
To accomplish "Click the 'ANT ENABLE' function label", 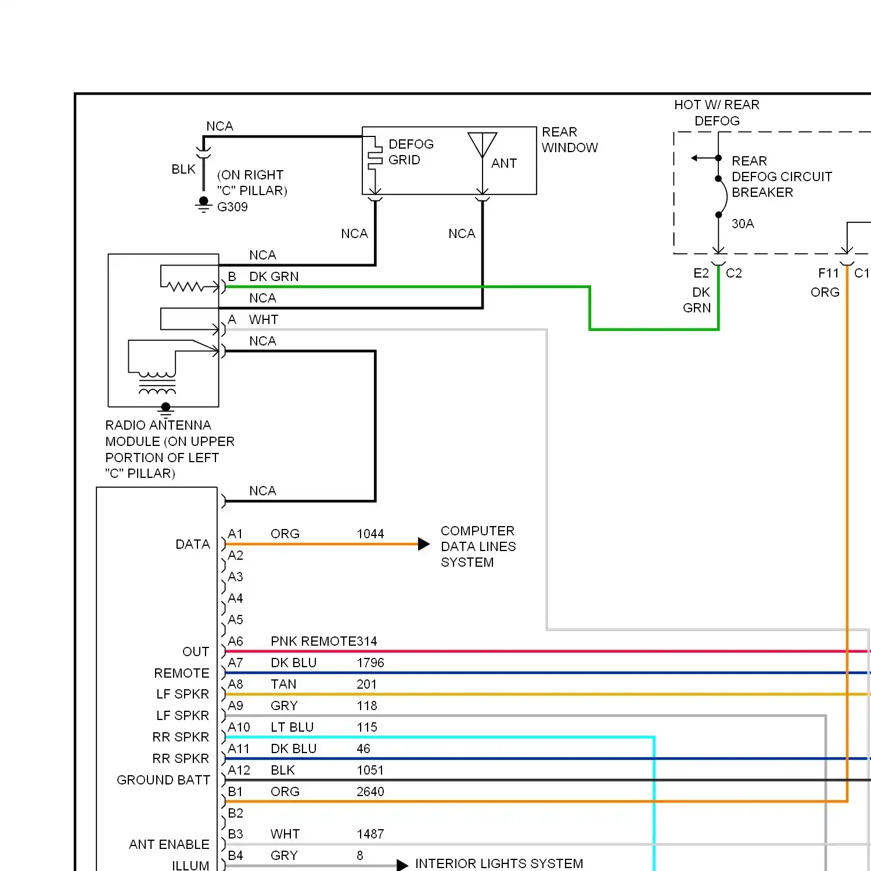I will click(x=169, y=844).
